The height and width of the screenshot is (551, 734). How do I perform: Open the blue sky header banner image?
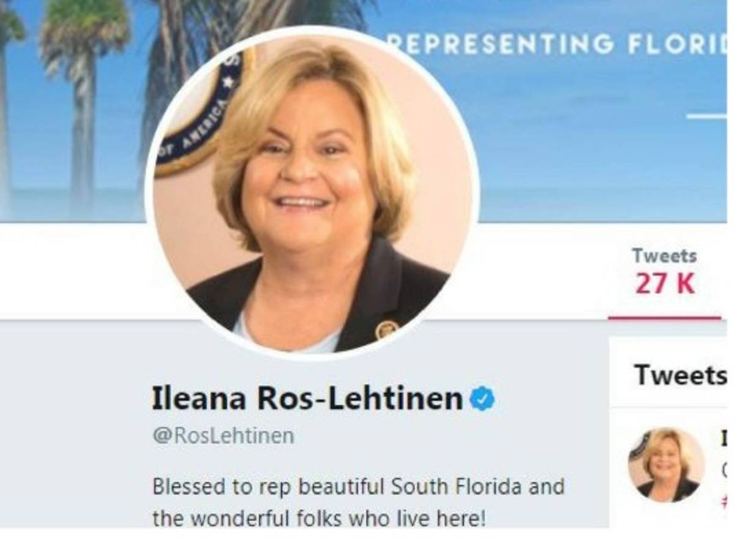click(x=582, y=153)
